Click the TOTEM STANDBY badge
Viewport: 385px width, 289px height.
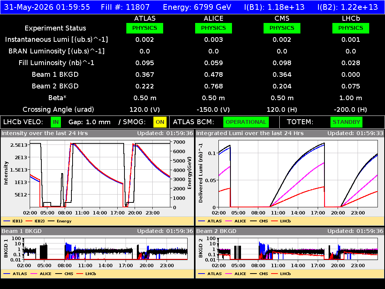[x=346, y=122]
